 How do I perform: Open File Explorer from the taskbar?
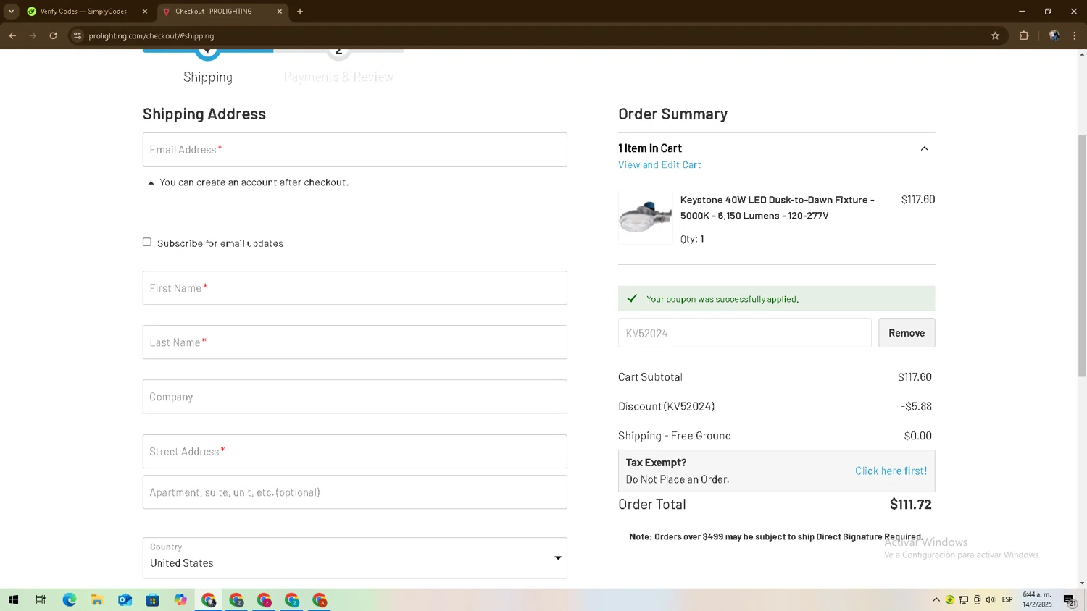[96, 600]
